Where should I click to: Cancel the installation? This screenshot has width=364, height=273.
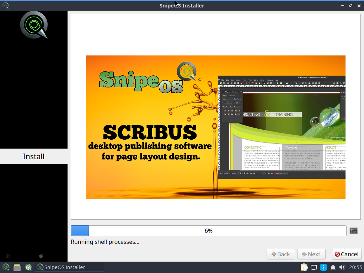347,254
